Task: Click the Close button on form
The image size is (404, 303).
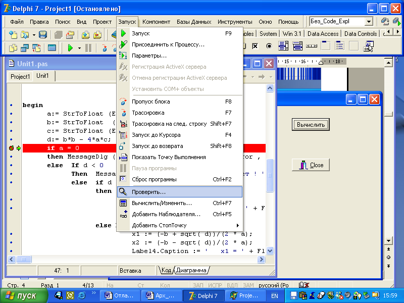Action: point(311,165)
